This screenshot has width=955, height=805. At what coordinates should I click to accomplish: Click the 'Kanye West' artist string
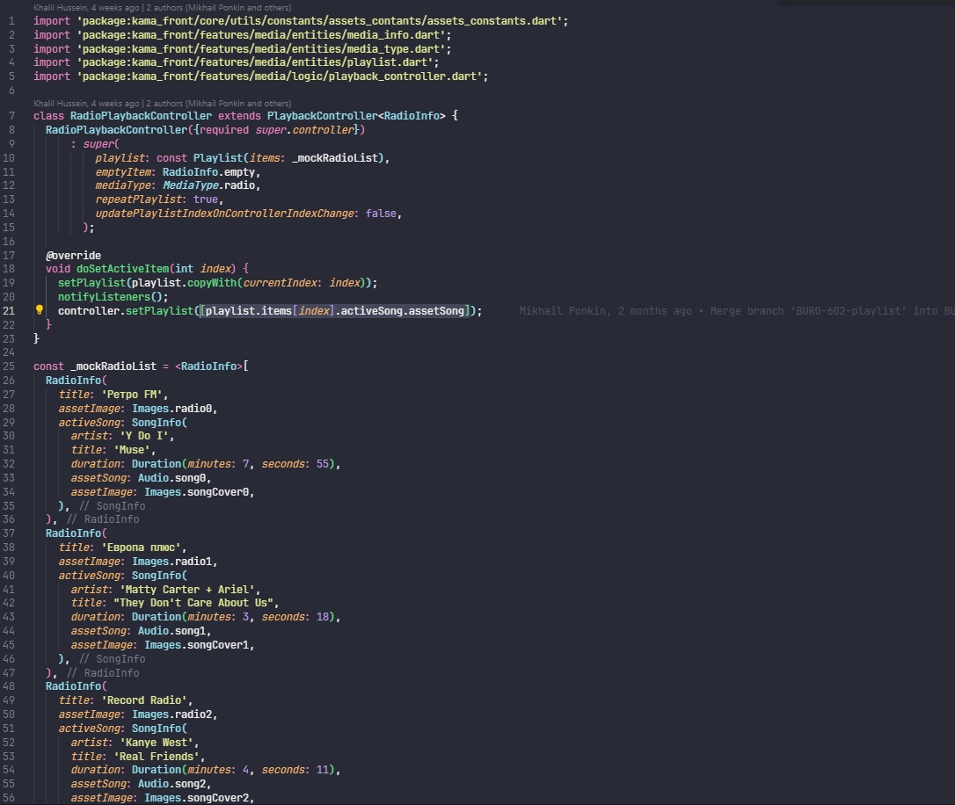pyautogui.click(x=159, y=743)
